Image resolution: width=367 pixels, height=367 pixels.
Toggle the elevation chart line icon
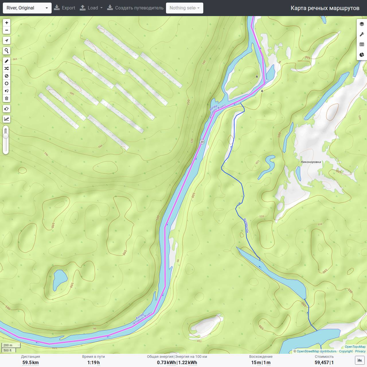pyautogui.click(x=7, y=119)
